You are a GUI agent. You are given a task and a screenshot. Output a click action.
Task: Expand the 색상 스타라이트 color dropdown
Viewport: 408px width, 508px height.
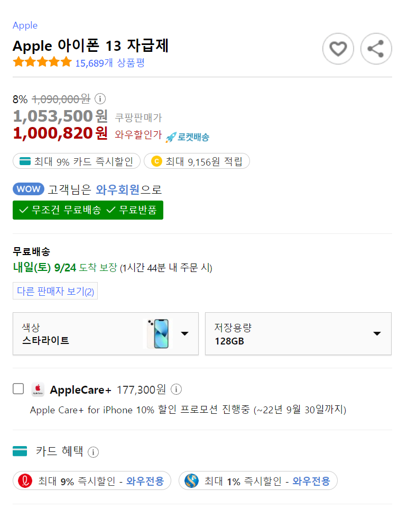coord(106,333)
